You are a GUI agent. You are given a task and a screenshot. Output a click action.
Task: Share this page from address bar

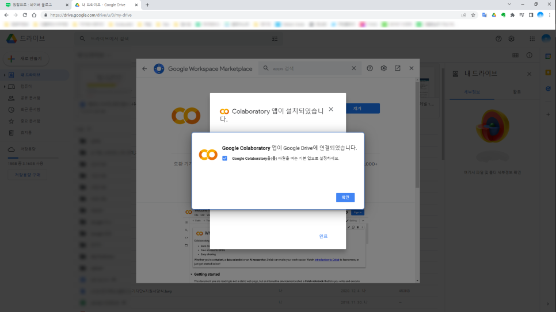click(x=463, y=16)
